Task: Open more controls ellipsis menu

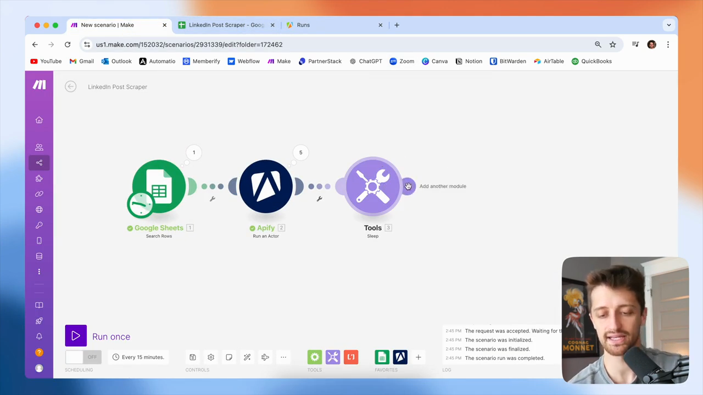Action: [283, 357]
